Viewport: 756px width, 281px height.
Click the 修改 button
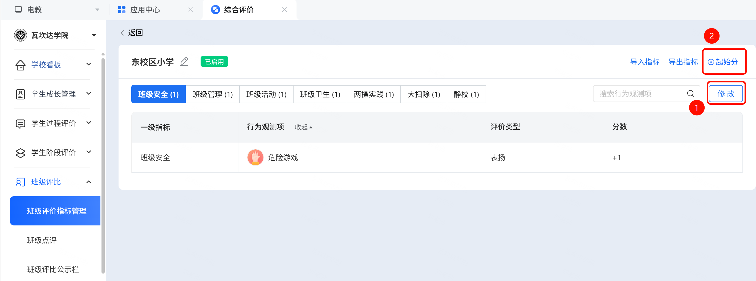(x=726, y=94)
